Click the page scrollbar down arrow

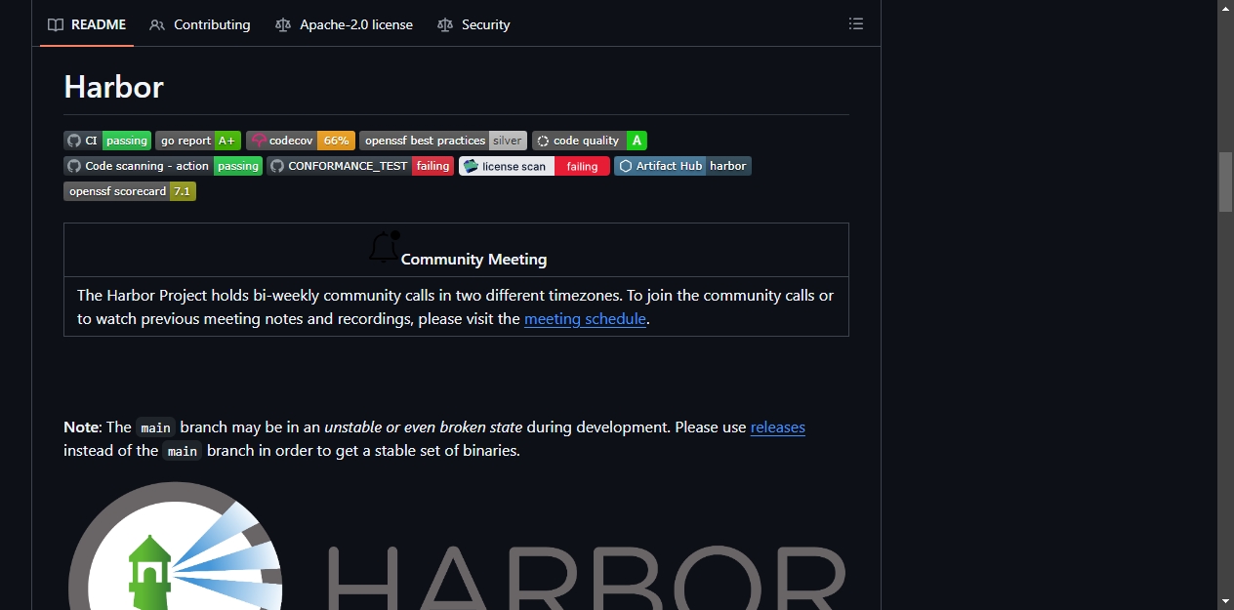(1225, 601)
